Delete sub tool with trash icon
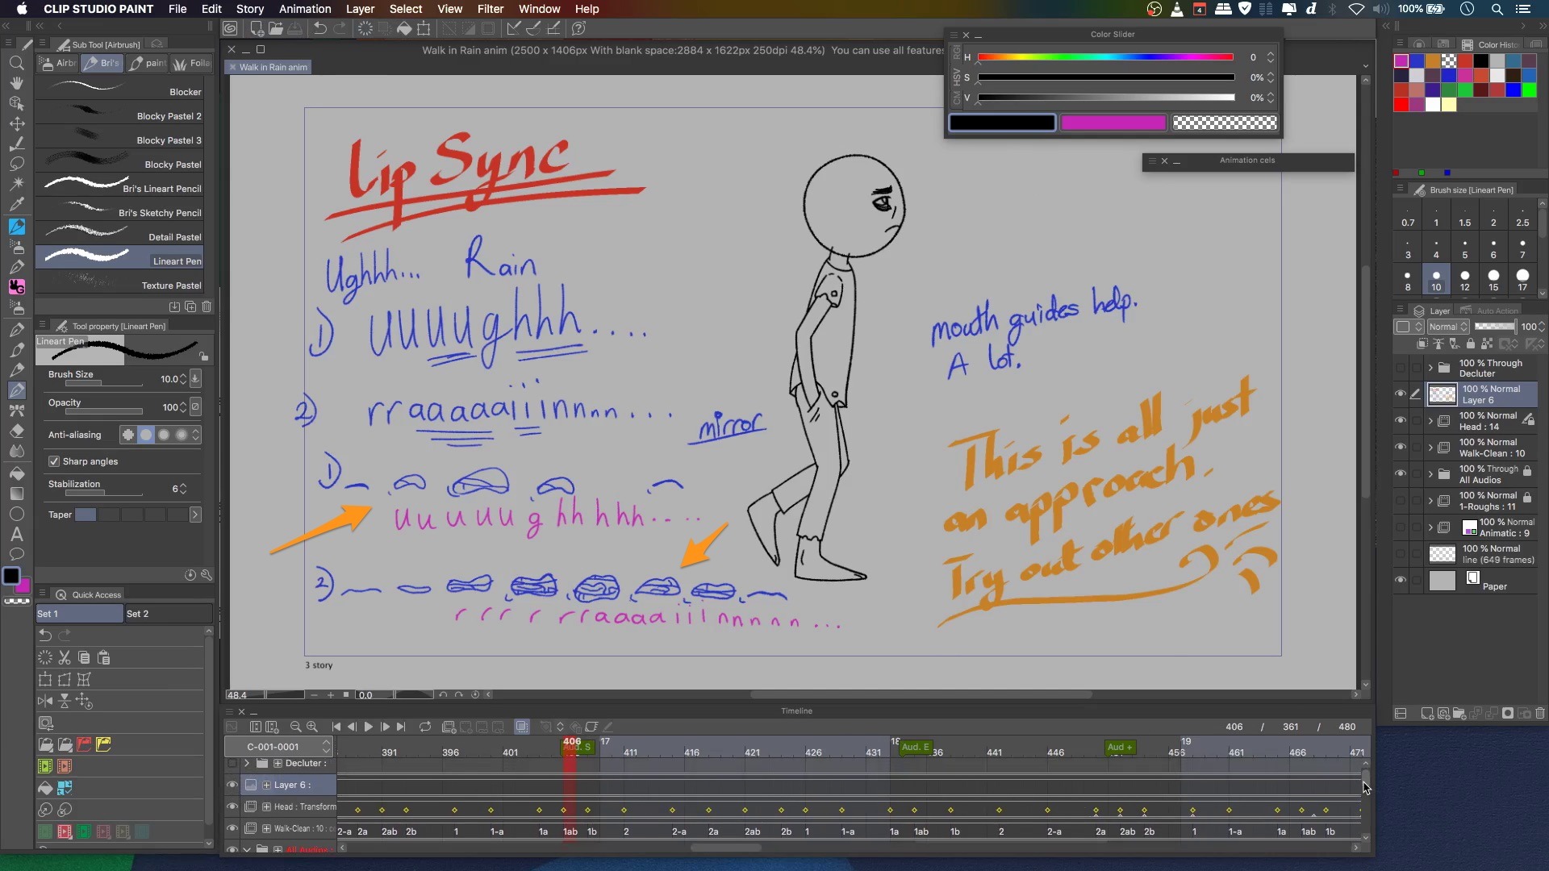The image size is (1549, 871). click(207, 306)
